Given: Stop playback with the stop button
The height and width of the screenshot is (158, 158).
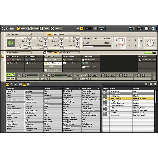Looking at the screenshot, I should (x=78, y=28).
